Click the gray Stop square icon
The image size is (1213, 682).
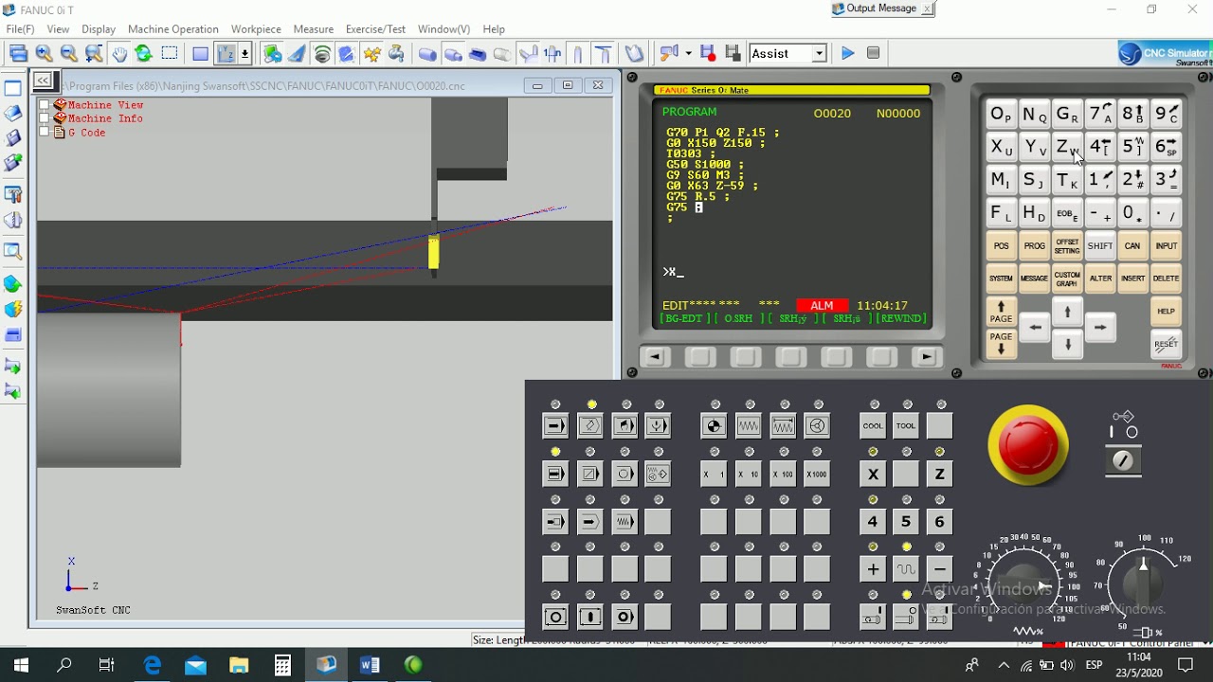click(x=873, y=54)
